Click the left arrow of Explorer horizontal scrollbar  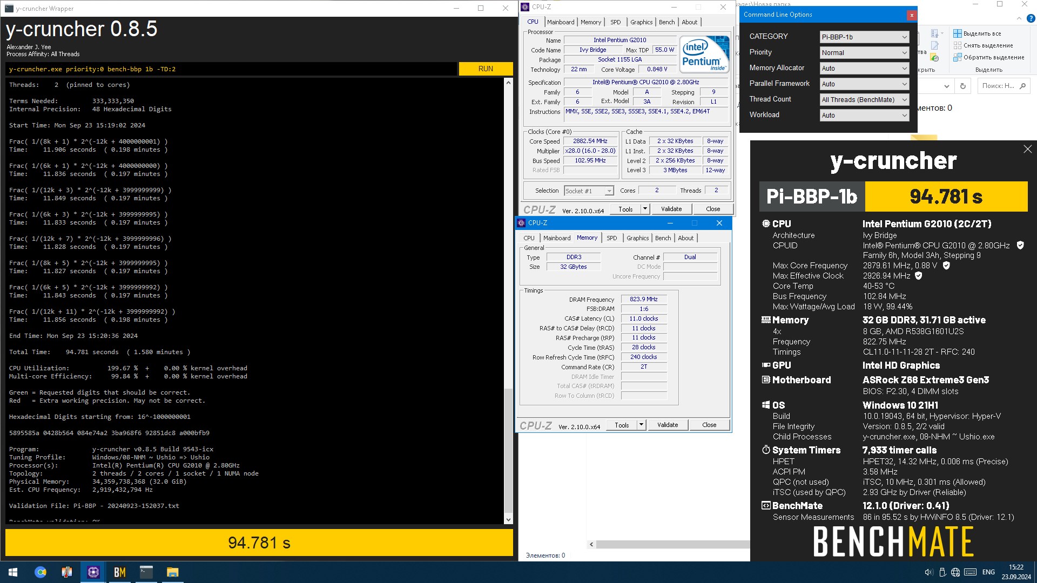coord(591,544)
